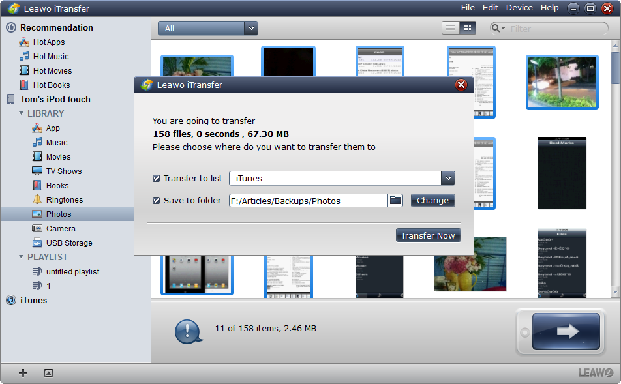The height and width of the screenshot is (384, 621).
Task: Open Hot Apps in the Recommendation section
Action: pos(48,42)
